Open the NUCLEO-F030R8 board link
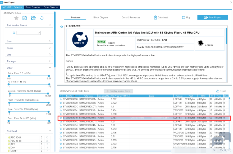This screenshot has width=233, height=154. (x=153, y=47)
